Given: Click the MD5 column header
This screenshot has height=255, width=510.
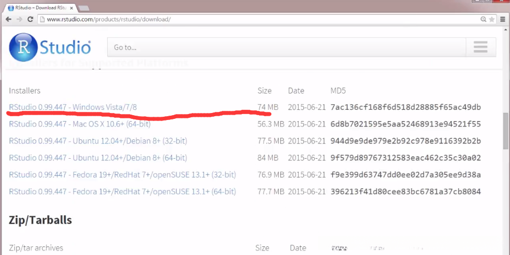Looking at the screenshot, I should 338,90.
